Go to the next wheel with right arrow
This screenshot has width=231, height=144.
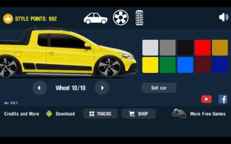point(102,88)
